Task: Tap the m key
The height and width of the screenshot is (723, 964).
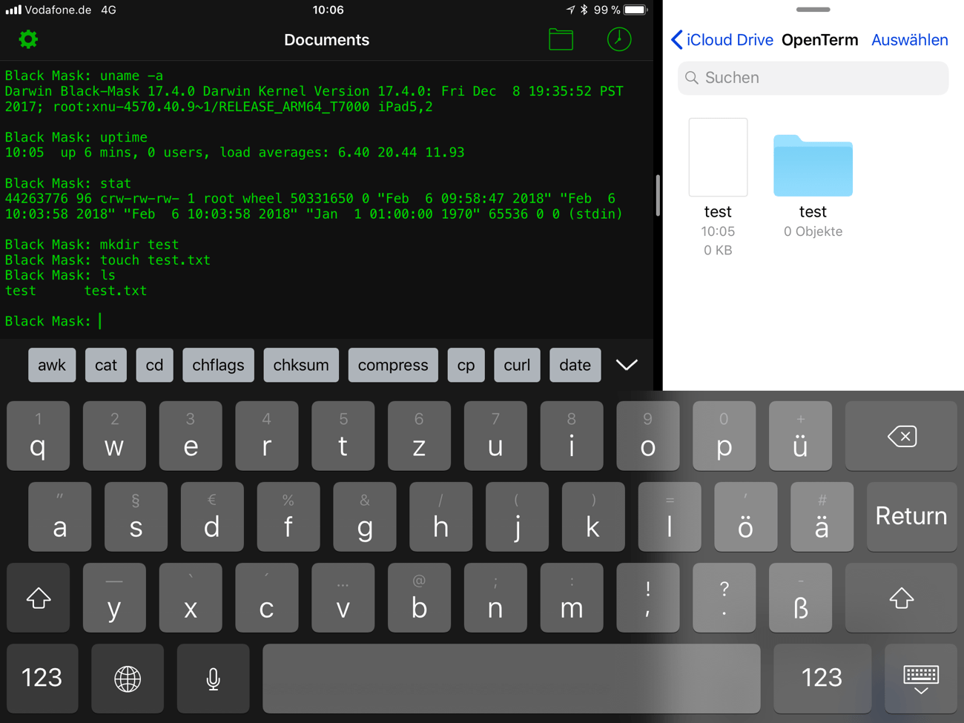Action: coord(572,598)
